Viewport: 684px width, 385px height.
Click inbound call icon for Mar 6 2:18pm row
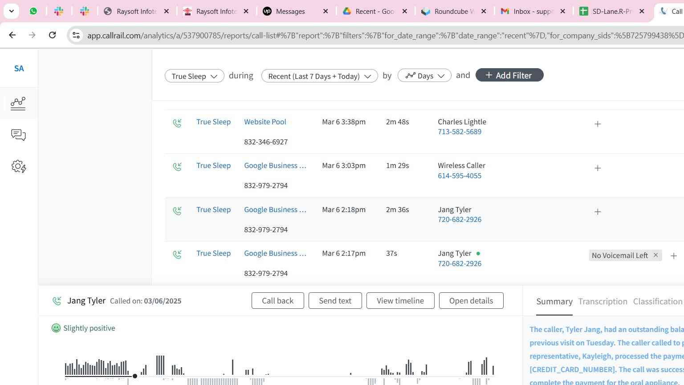click(x=177, y=211)
